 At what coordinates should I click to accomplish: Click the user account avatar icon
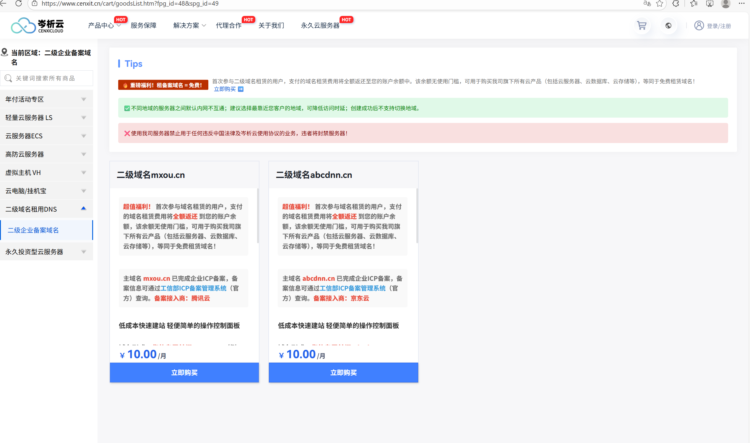point(699,26)
